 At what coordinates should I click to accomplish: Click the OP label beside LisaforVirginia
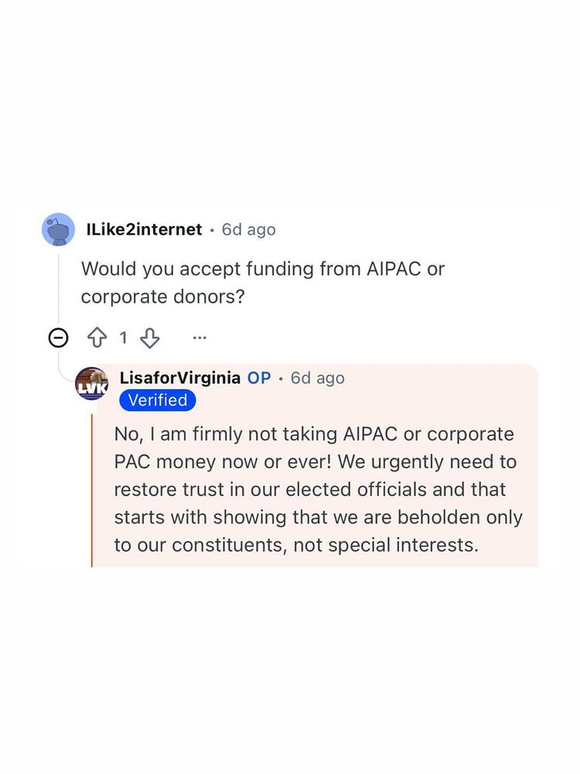259,378
